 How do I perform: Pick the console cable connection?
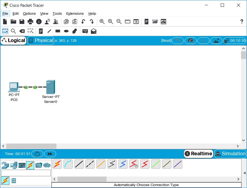pyautogui.click(x=68, y=164)
